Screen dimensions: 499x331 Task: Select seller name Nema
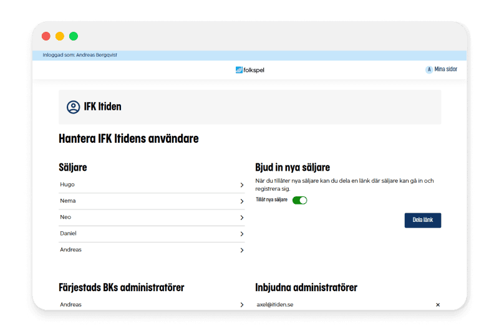pyautogui.click(x=68, y=201)
